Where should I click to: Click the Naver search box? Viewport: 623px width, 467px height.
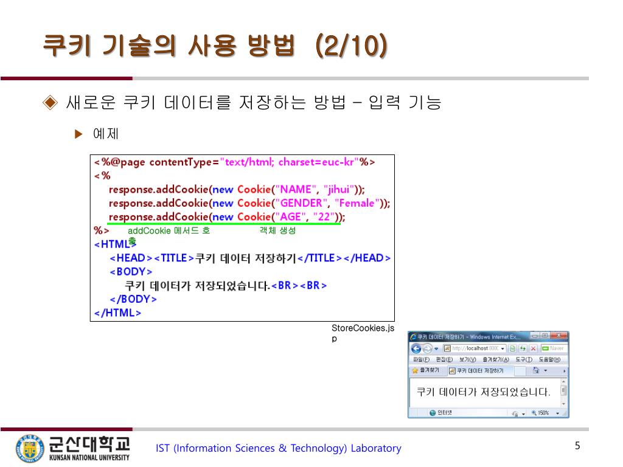[553, 348]
